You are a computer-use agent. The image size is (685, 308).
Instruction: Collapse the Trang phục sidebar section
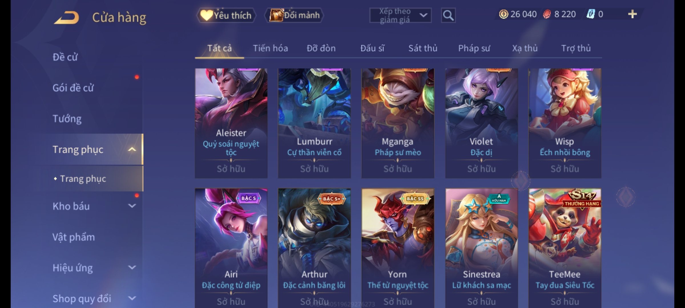132,149
